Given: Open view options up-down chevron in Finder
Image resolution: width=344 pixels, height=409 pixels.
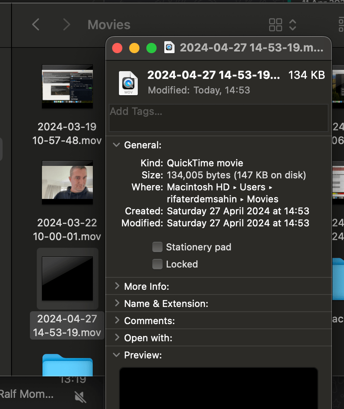Looking at the screenshot, I should tap(293, 25).
